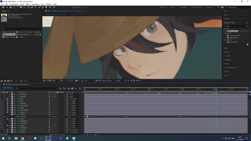Open Photoshop from the Windows taskbar
Screen dimensions: 251x141
pos(42,138)
